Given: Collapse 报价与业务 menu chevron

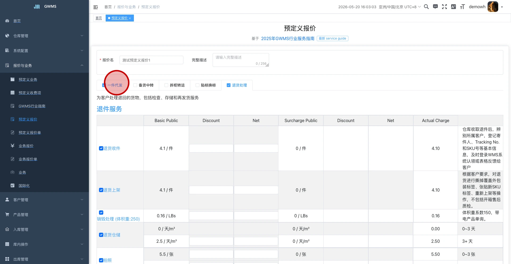Looking at the screenshot, I should pyautogui.click(x=82, y=65).
